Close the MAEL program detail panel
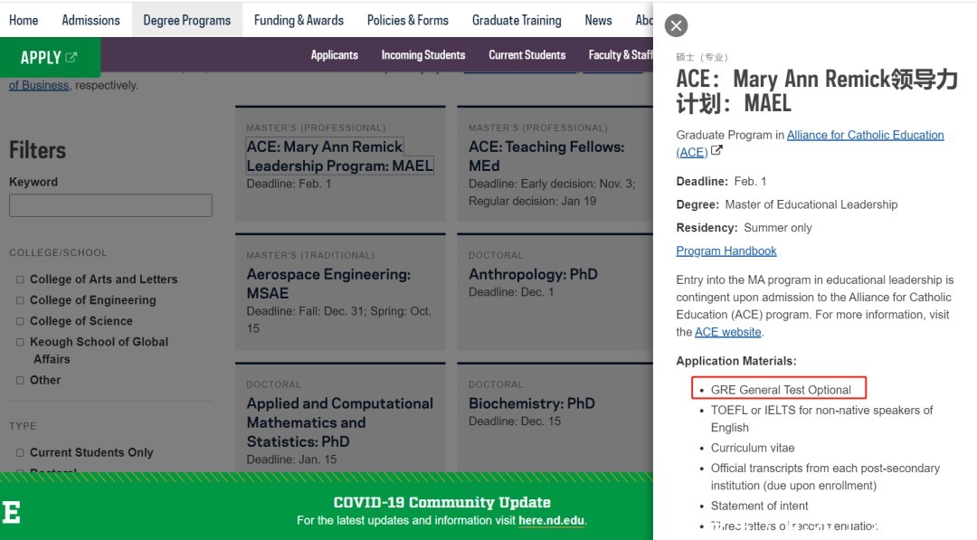 (x=676, y=25)
